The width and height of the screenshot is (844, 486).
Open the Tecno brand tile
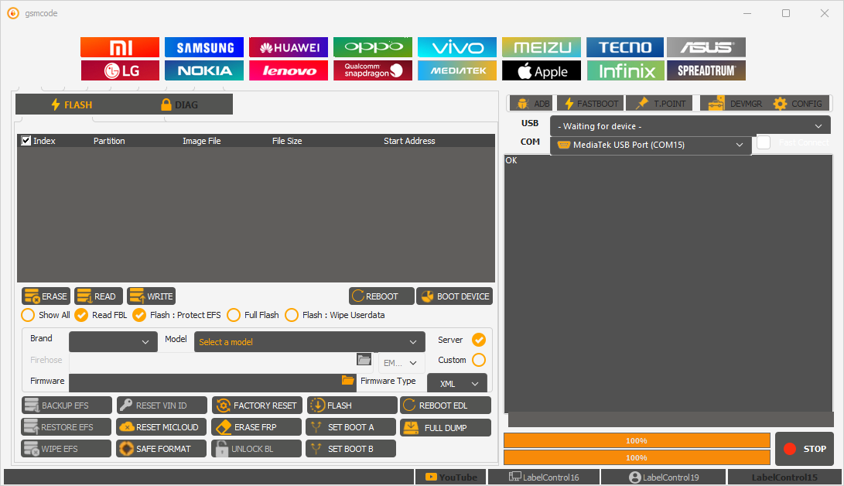click(x=626, y=47)
